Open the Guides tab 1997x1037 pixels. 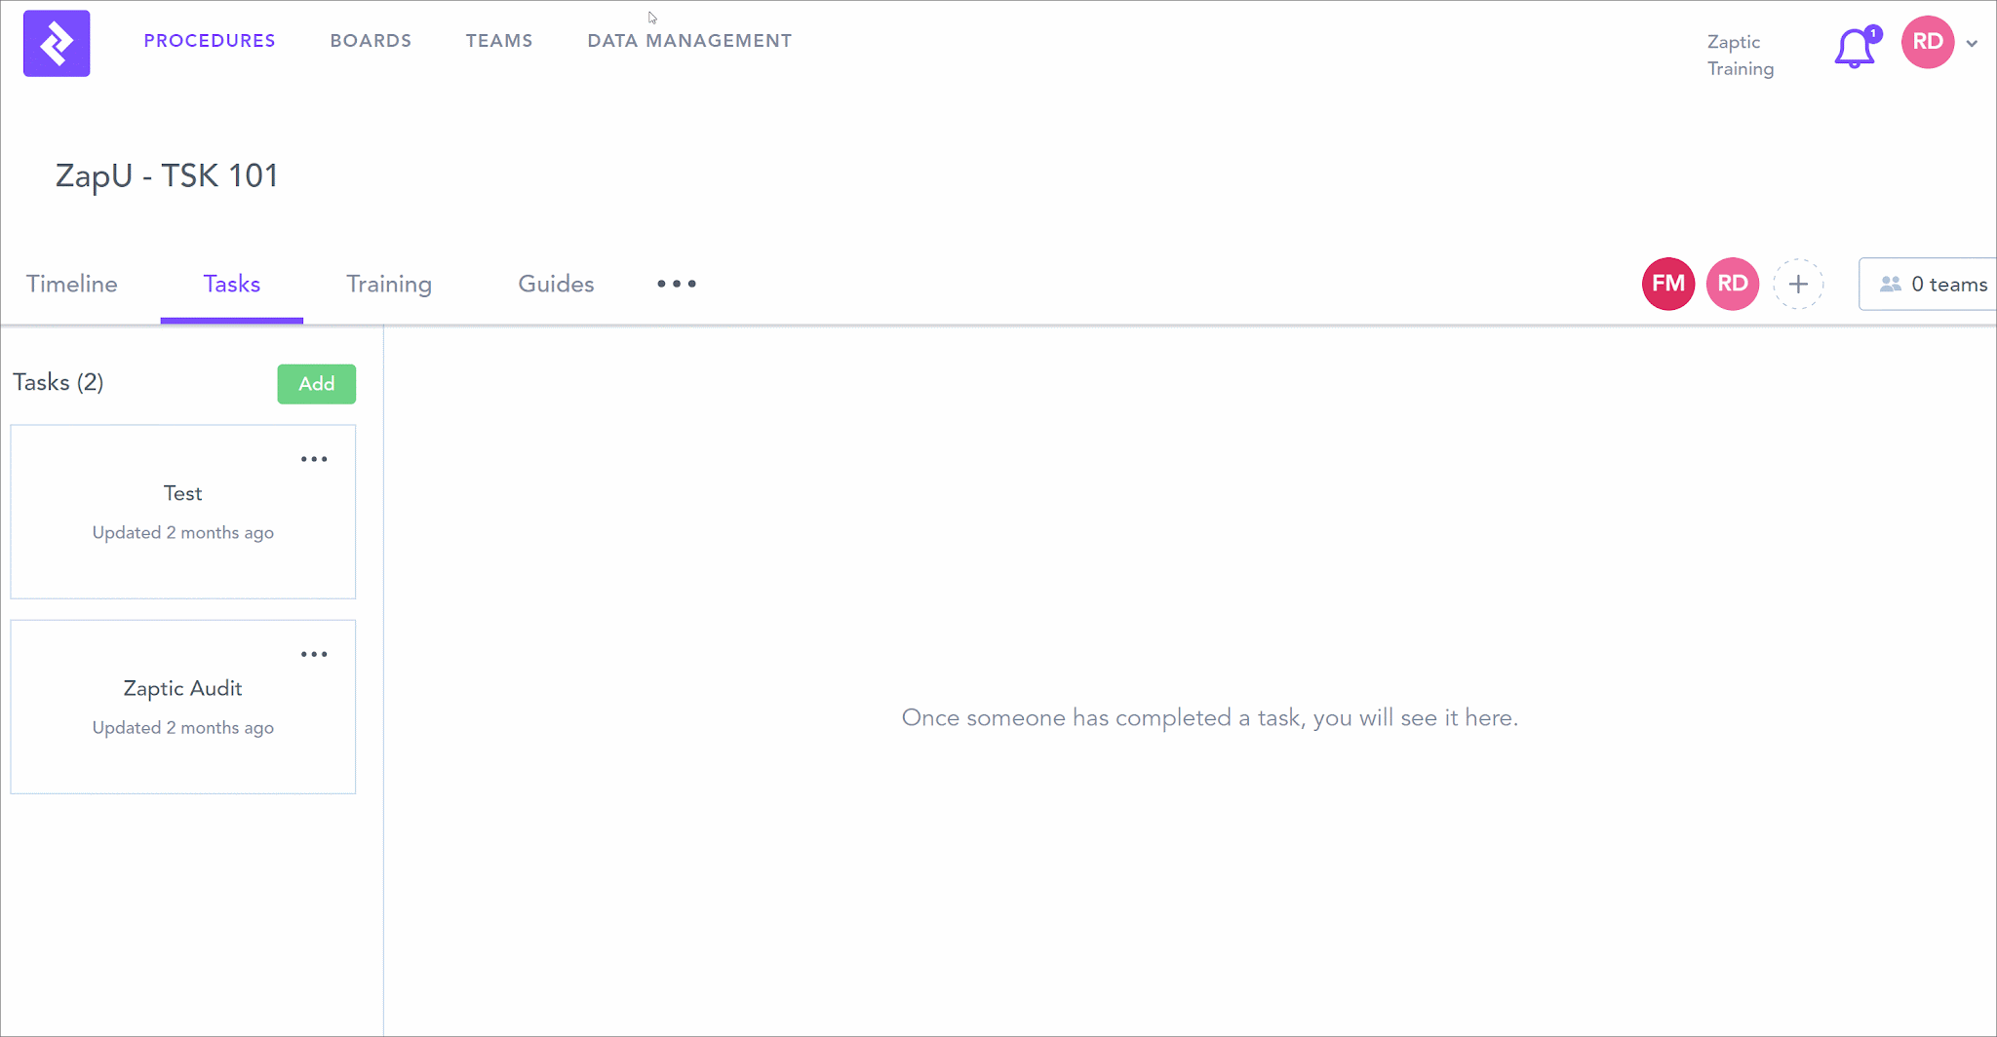point(556,284)
